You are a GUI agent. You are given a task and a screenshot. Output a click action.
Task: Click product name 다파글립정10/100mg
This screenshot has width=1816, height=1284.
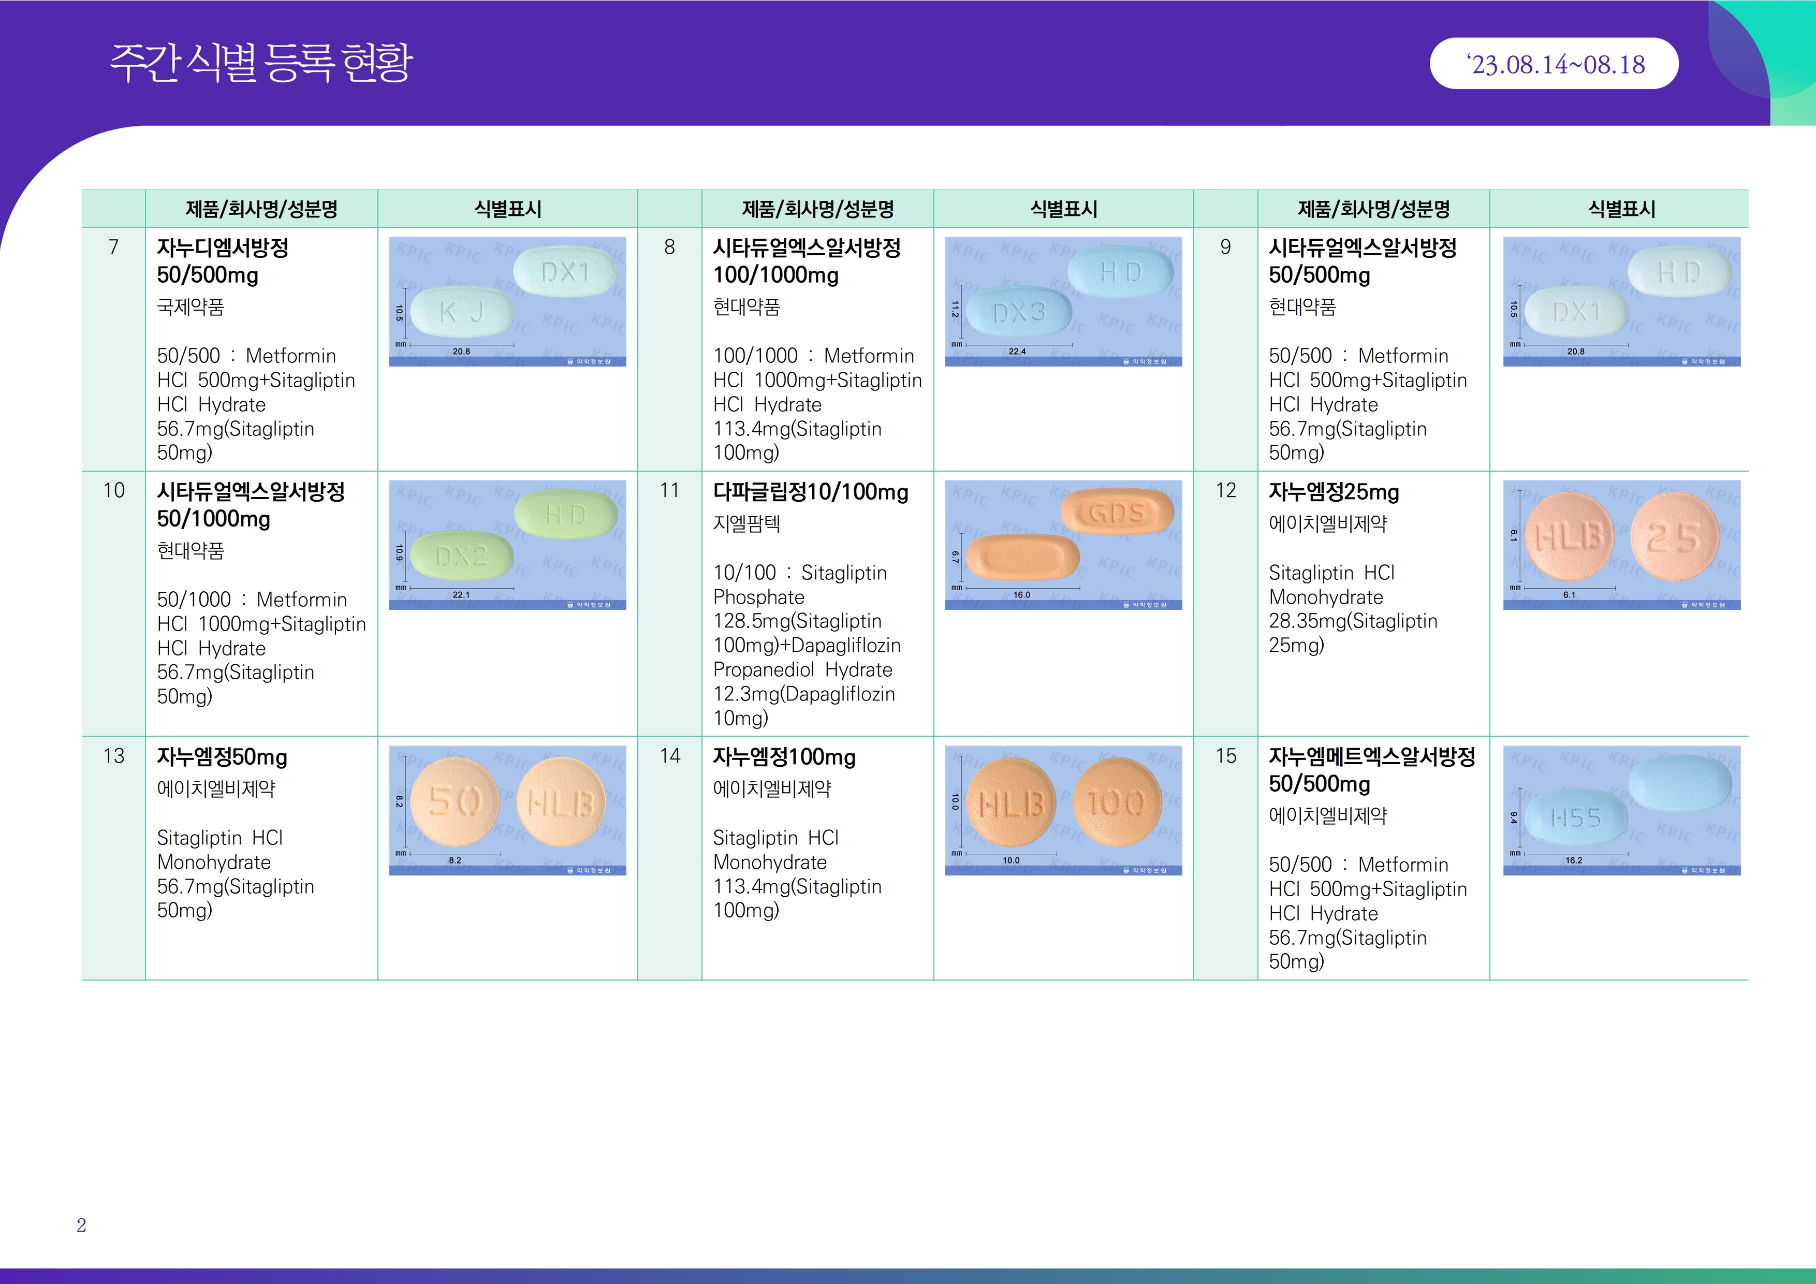tap(810, 492)
